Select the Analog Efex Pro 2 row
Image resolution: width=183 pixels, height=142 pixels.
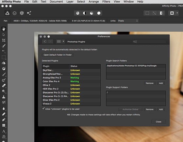pos(71,78)
